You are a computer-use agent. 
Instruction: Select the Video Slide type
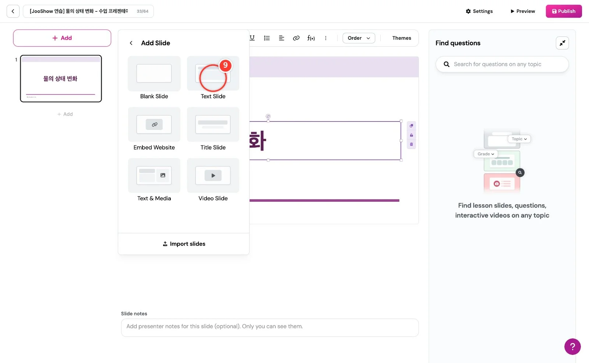point(213,180)
